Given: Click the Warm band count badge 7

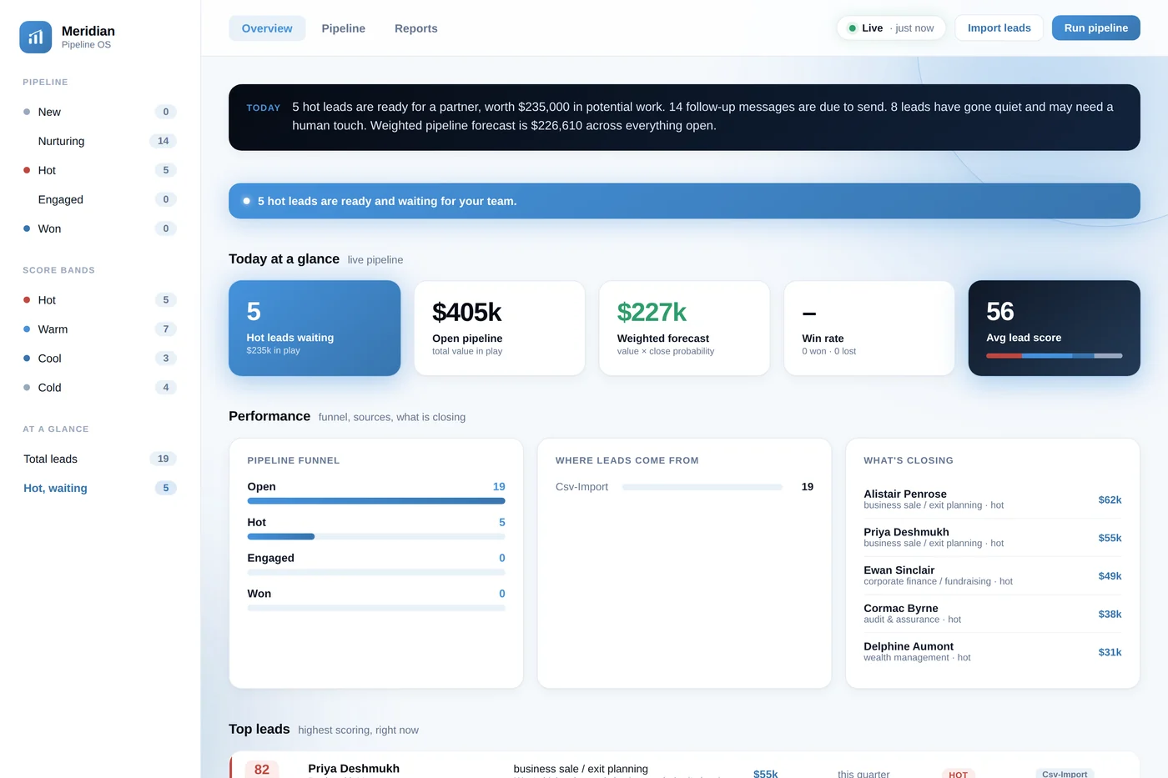Looking at the screenshot, I should tap(165, 329).
